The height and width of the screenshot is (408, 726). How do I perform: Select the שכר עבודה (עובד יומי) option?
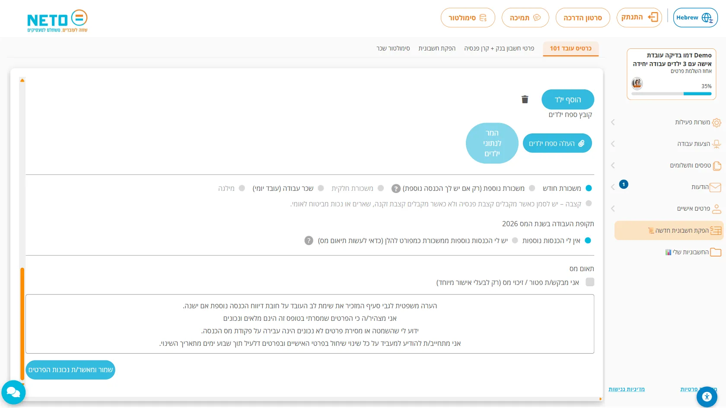(321, 188)
